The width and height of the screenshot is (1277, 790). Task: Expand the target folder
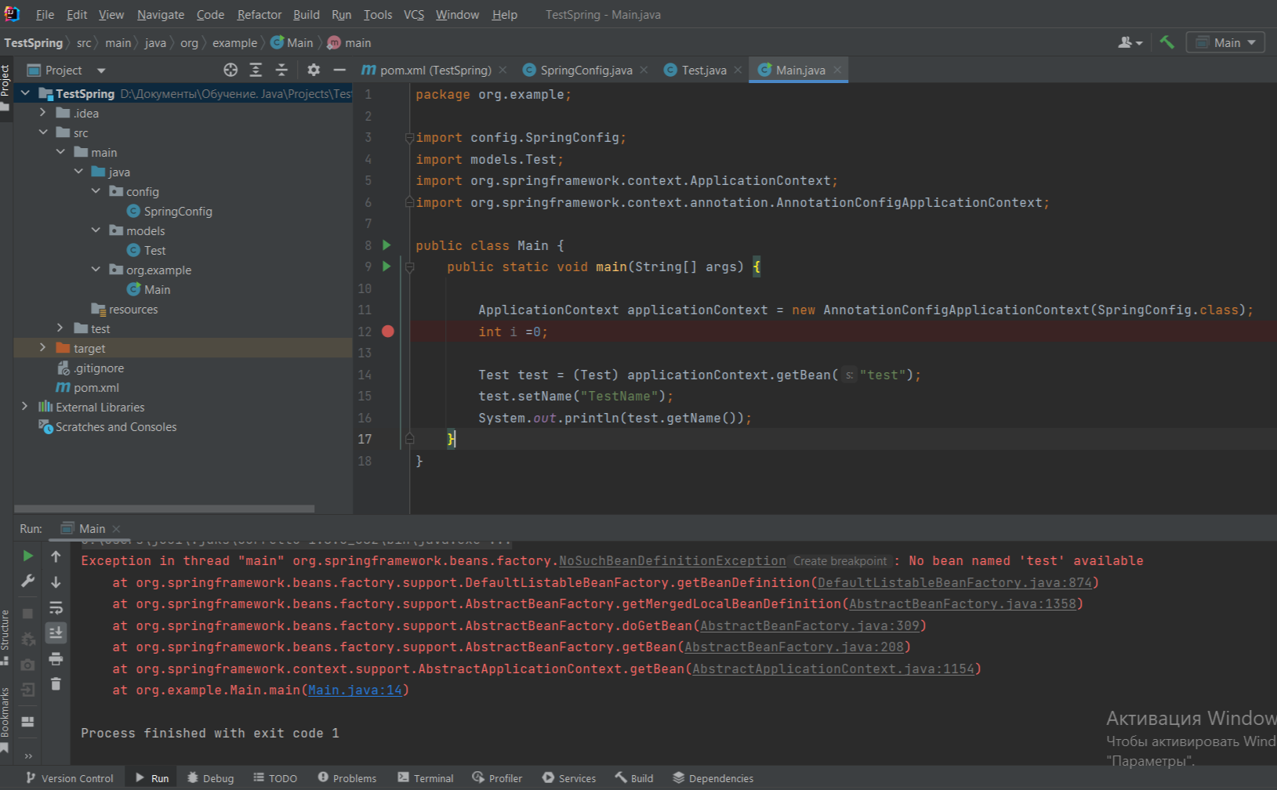42,348
